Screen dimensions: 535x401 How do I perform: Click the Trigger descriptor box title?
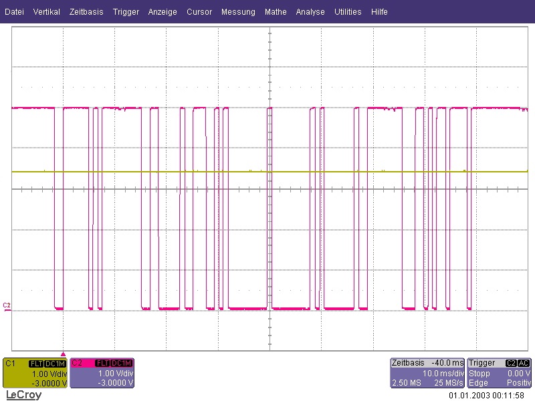[x=481, y=363]
